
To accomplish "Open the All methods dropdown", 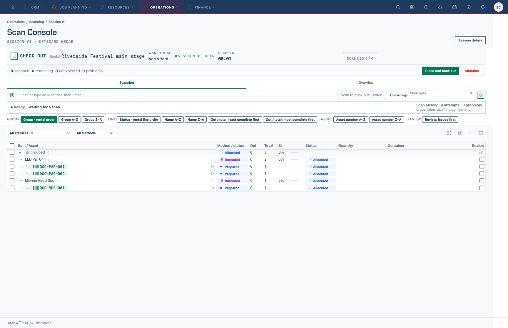I will point(95,133).
